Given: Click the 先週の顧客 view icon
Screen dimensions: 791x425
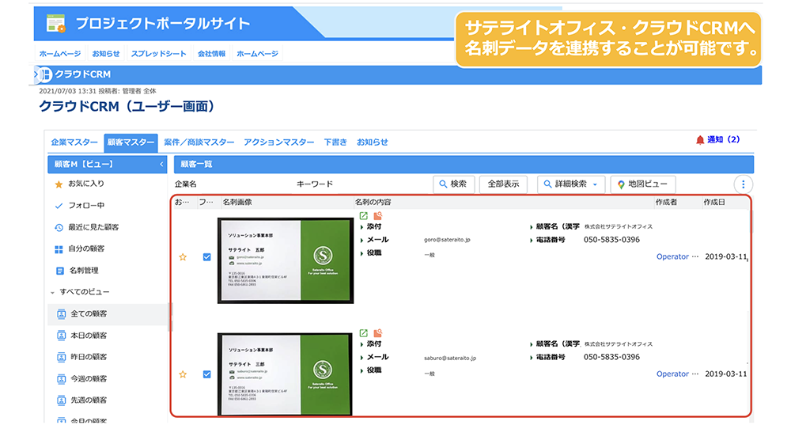Looking at the screenshot, I should pyautogui.click(x=61, y=400).
